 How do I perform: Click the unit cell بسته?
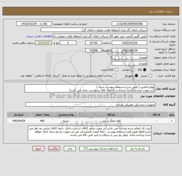[x=66, y=121]
